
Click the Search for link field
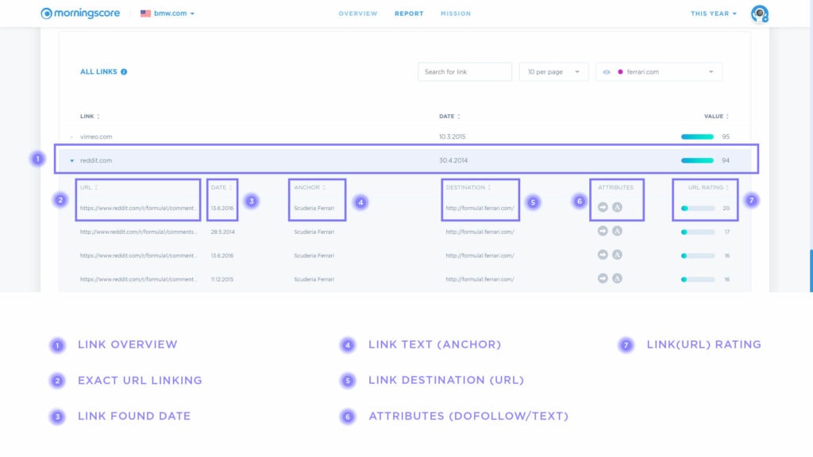pyautogui.click(x=464, y=72)
